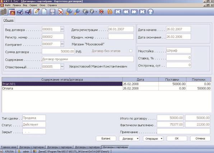Click the orange sort arrows icon
This screenshot has width=214, height=153.
pyautogui.click(x=110, y=12)
